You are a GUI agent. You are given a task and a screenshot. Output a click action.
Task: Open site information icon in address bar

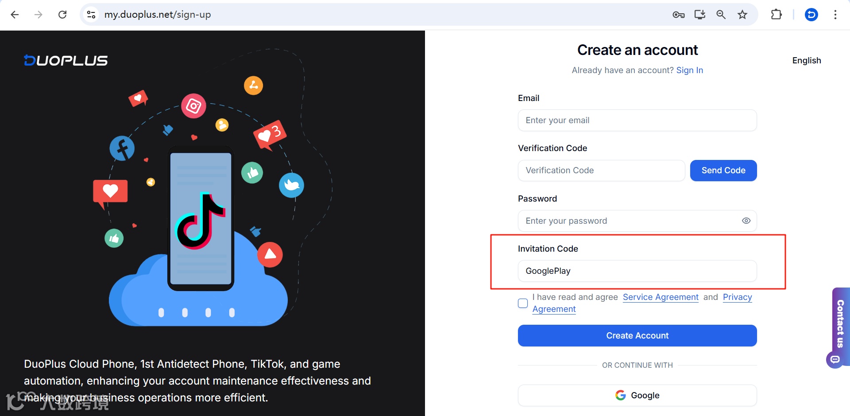[91, 15]
